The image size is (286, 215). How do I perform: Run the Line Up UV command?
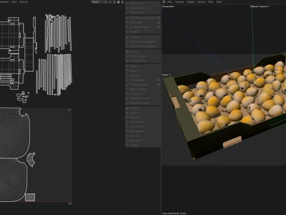point(143,75)
